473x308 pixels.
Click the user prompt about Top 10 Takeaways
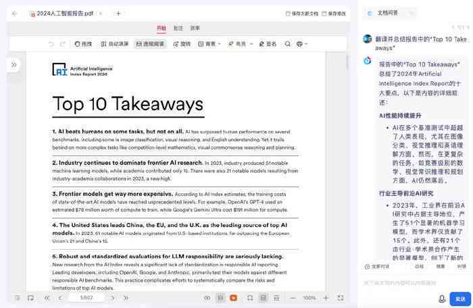coord(421,43)
